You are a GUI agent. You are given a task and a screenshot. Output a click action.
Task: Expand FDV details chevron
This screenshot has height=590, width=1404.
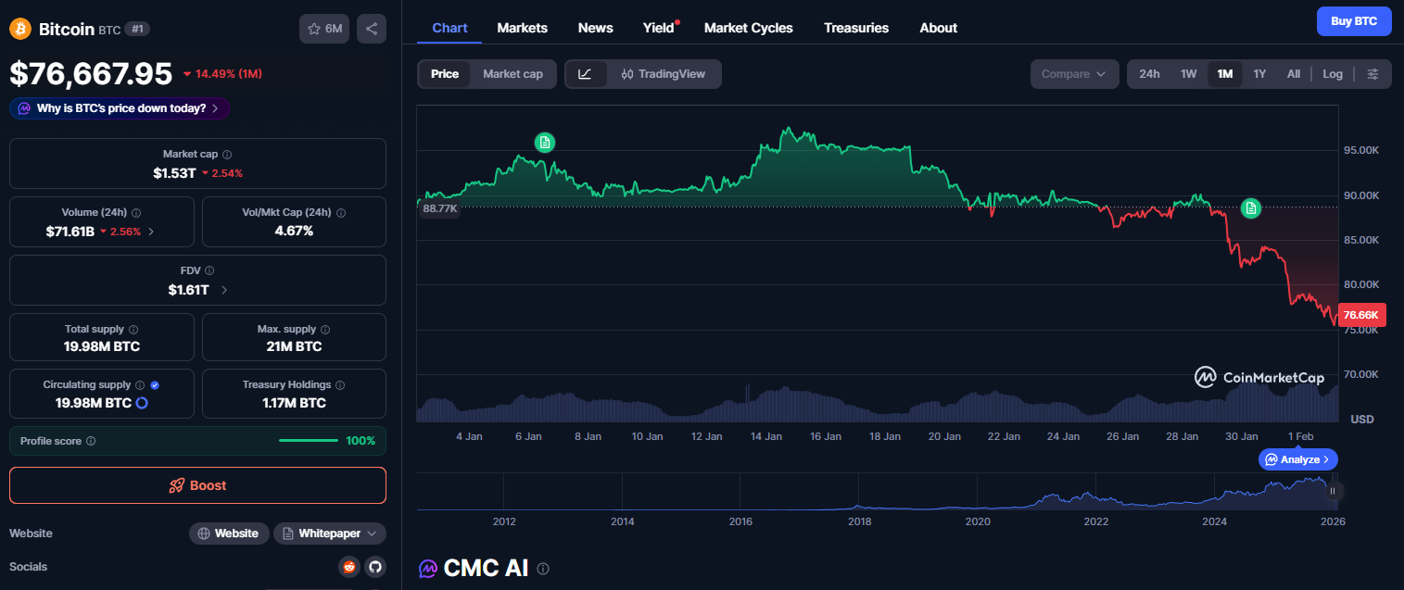[x=224, y=290]
